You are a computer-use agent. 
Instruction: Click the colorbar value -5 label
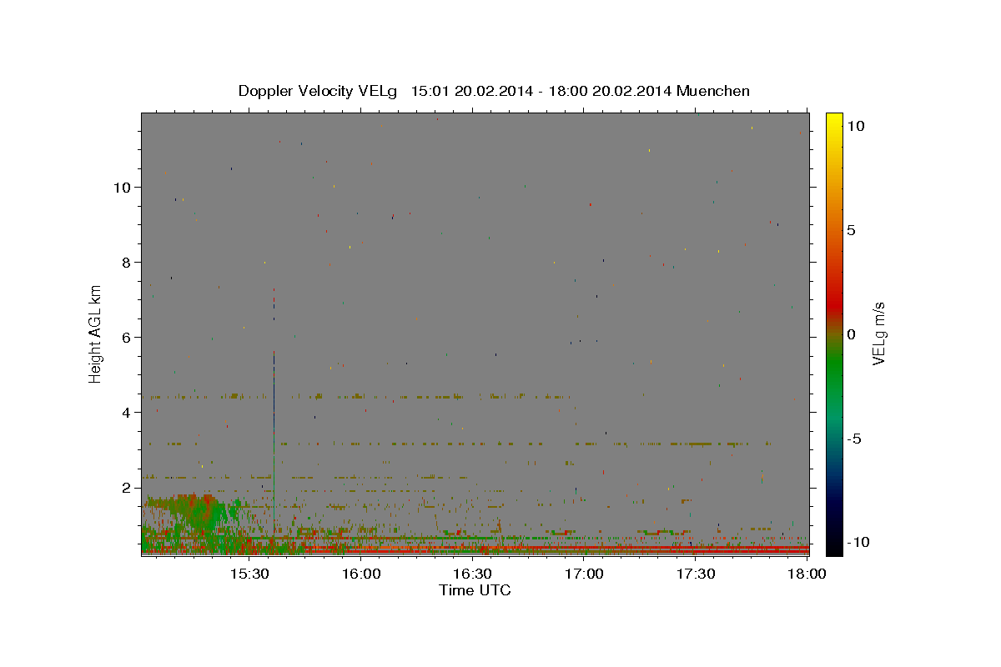tap(855, 439)
